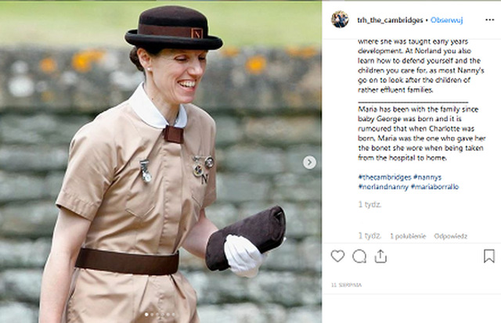View likes on comment '1 polubienie'

tap(408, 236)
